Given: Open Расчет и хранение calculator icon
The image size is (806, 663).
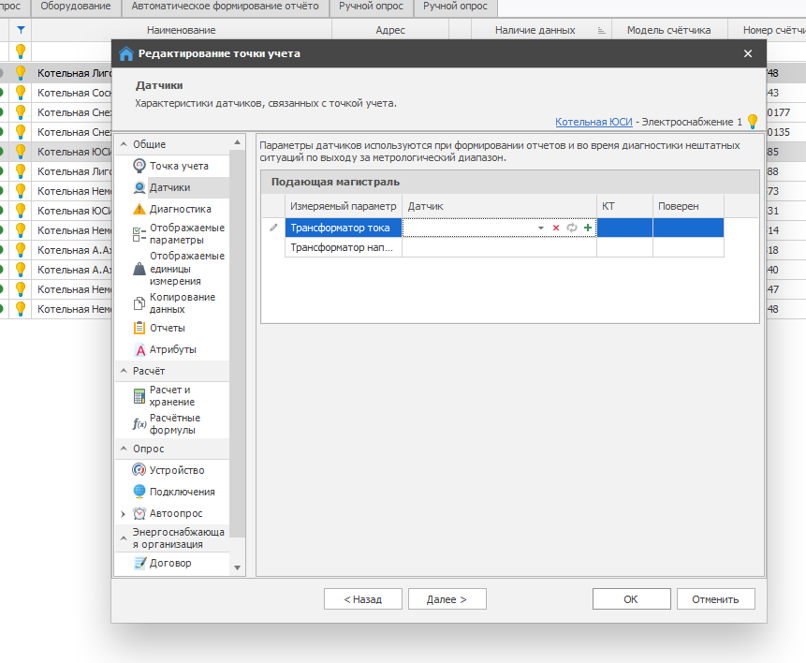Looking at the screenshot, I should point(139,396).
